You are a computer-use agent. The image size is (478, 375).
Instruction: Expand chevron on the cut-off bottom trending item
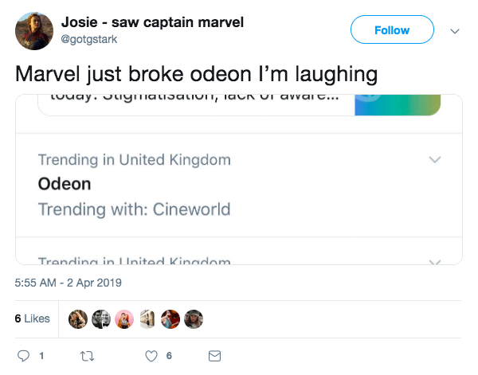(x=434, y=260)
